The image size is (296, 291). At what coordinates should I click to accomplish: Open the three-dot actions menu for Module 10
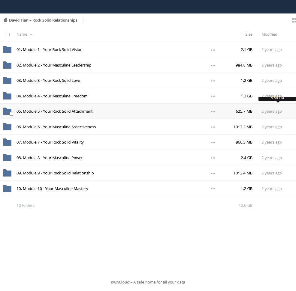[213, 189]
